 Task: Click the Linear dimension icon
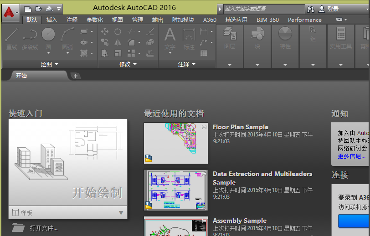pyautogui.click(x=204, y=31)
